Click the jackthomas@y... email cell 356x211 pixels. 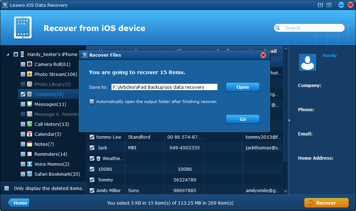point(263,148)
